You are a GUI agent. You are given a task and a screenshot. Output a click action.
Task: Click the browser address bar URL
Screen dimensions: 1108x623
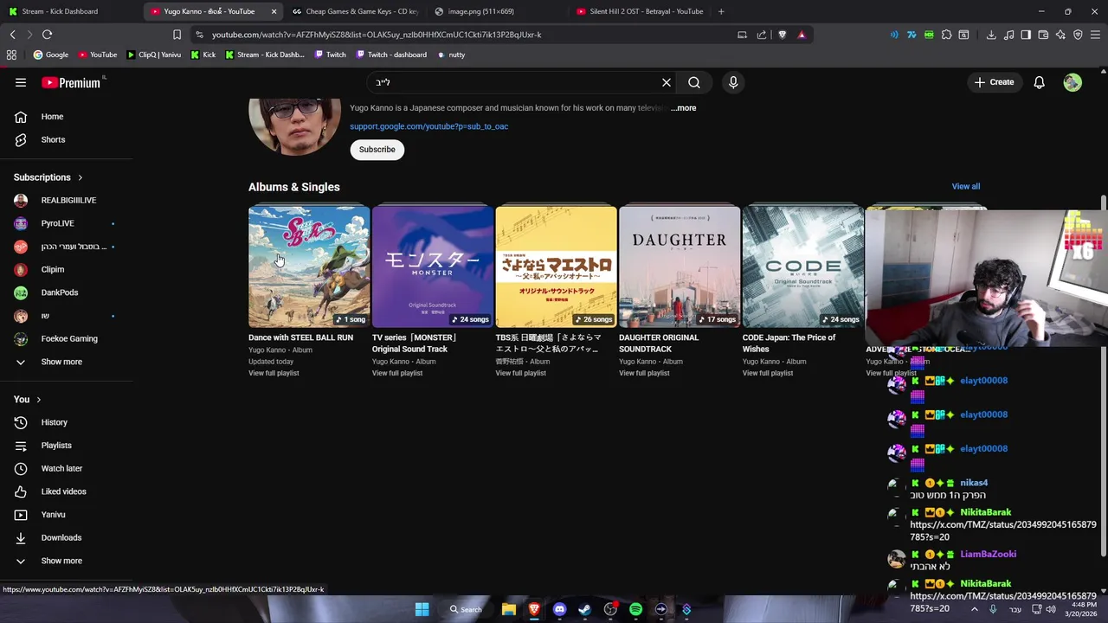point(377,35)
